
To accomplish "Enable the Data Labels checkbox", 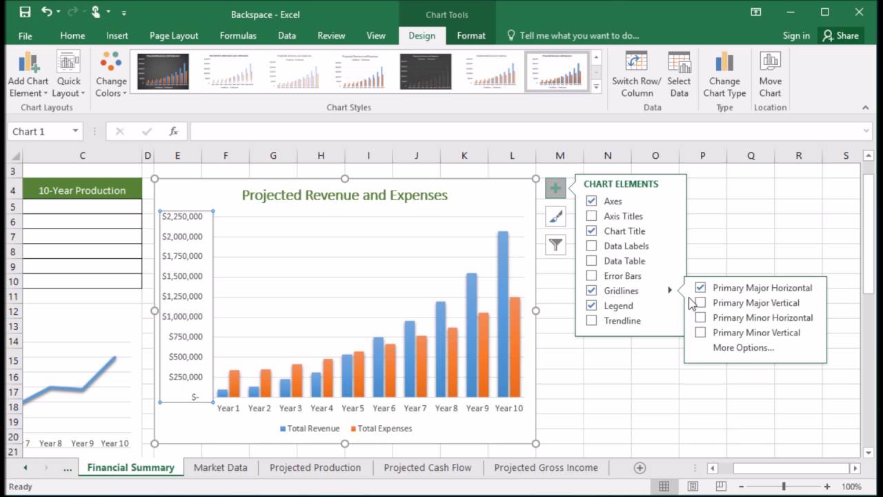I will pyautogui.click(x=591, y=246).
